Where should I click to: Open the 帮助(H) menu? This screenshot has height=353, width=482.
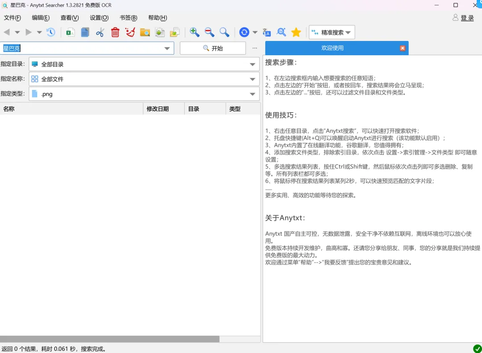click(x=158, y=18)
